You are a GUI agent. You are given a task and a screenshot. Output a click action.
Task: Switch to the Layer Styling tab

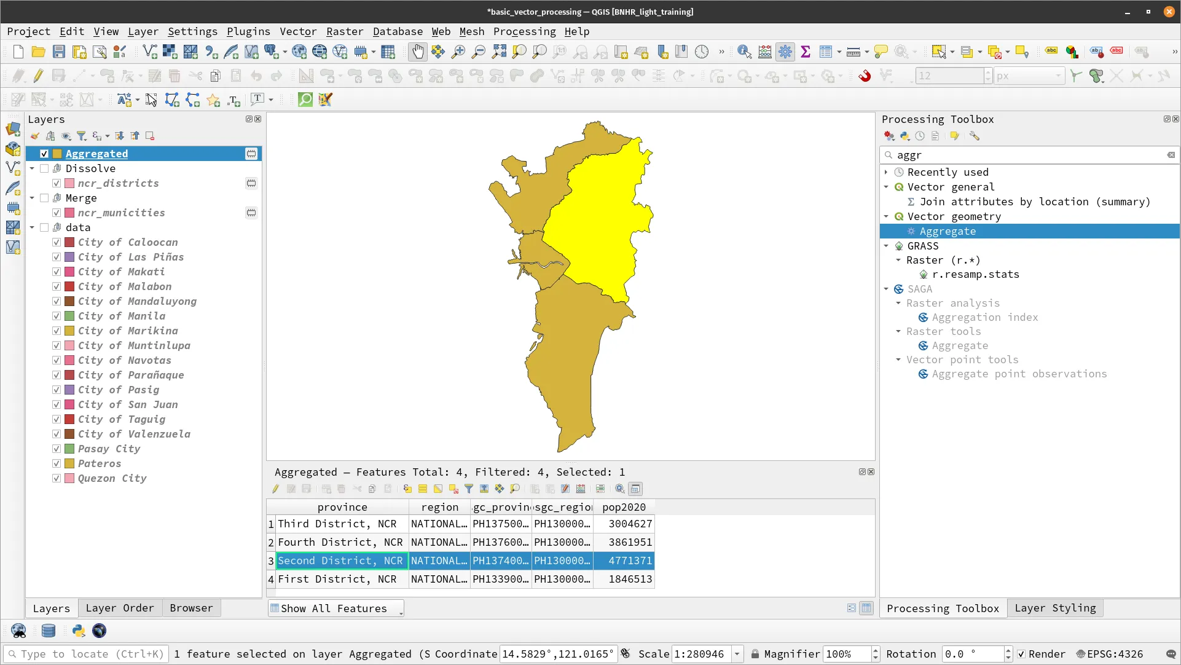point(1054,608)
